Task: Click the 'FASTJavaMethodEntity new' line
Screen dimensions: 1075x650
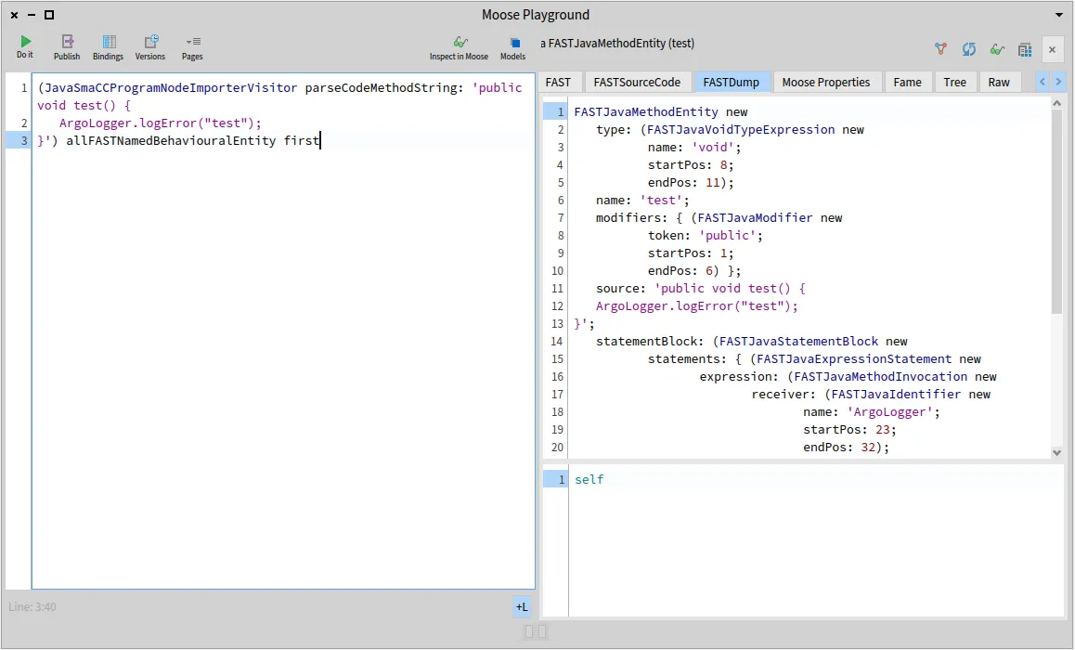Action: tap(661, 111)
